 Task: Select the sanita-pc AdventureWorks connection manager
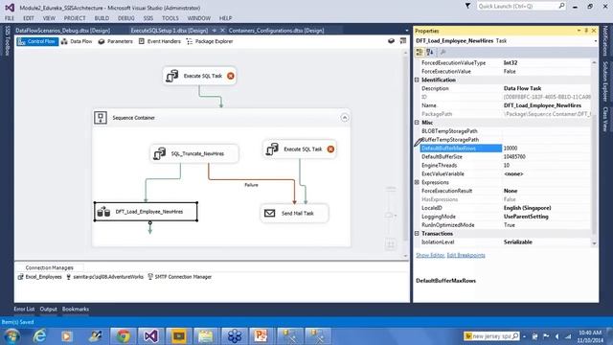[x=104, y=277]
